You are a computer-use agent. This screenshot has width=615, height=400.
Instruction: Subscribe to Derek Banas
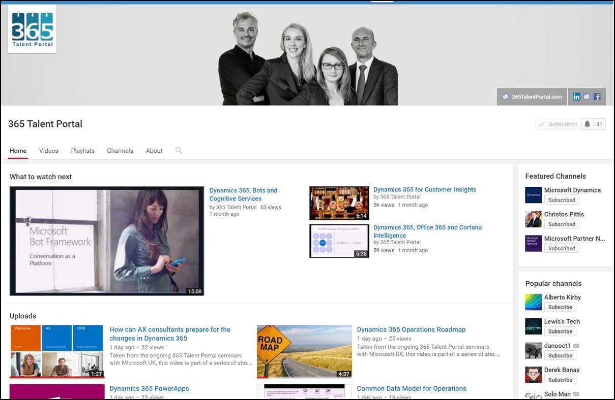point(560,380)
